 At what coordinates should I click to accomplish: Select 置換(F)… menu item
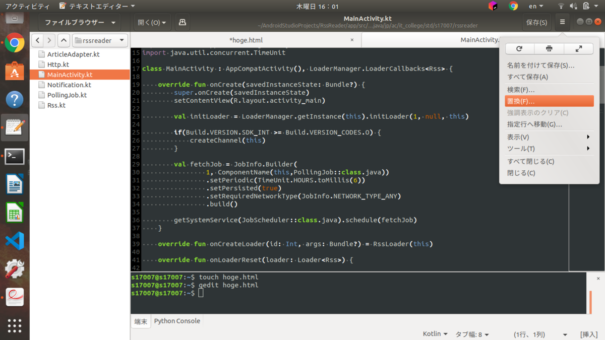(549, 101)
